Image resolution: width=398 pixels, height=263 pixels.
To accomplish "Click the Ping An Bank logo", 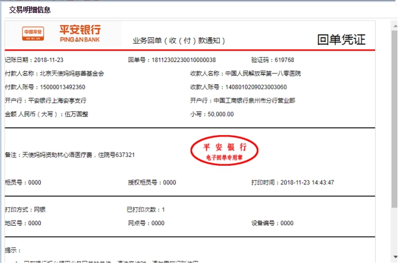I will click(x=61, y=34).
